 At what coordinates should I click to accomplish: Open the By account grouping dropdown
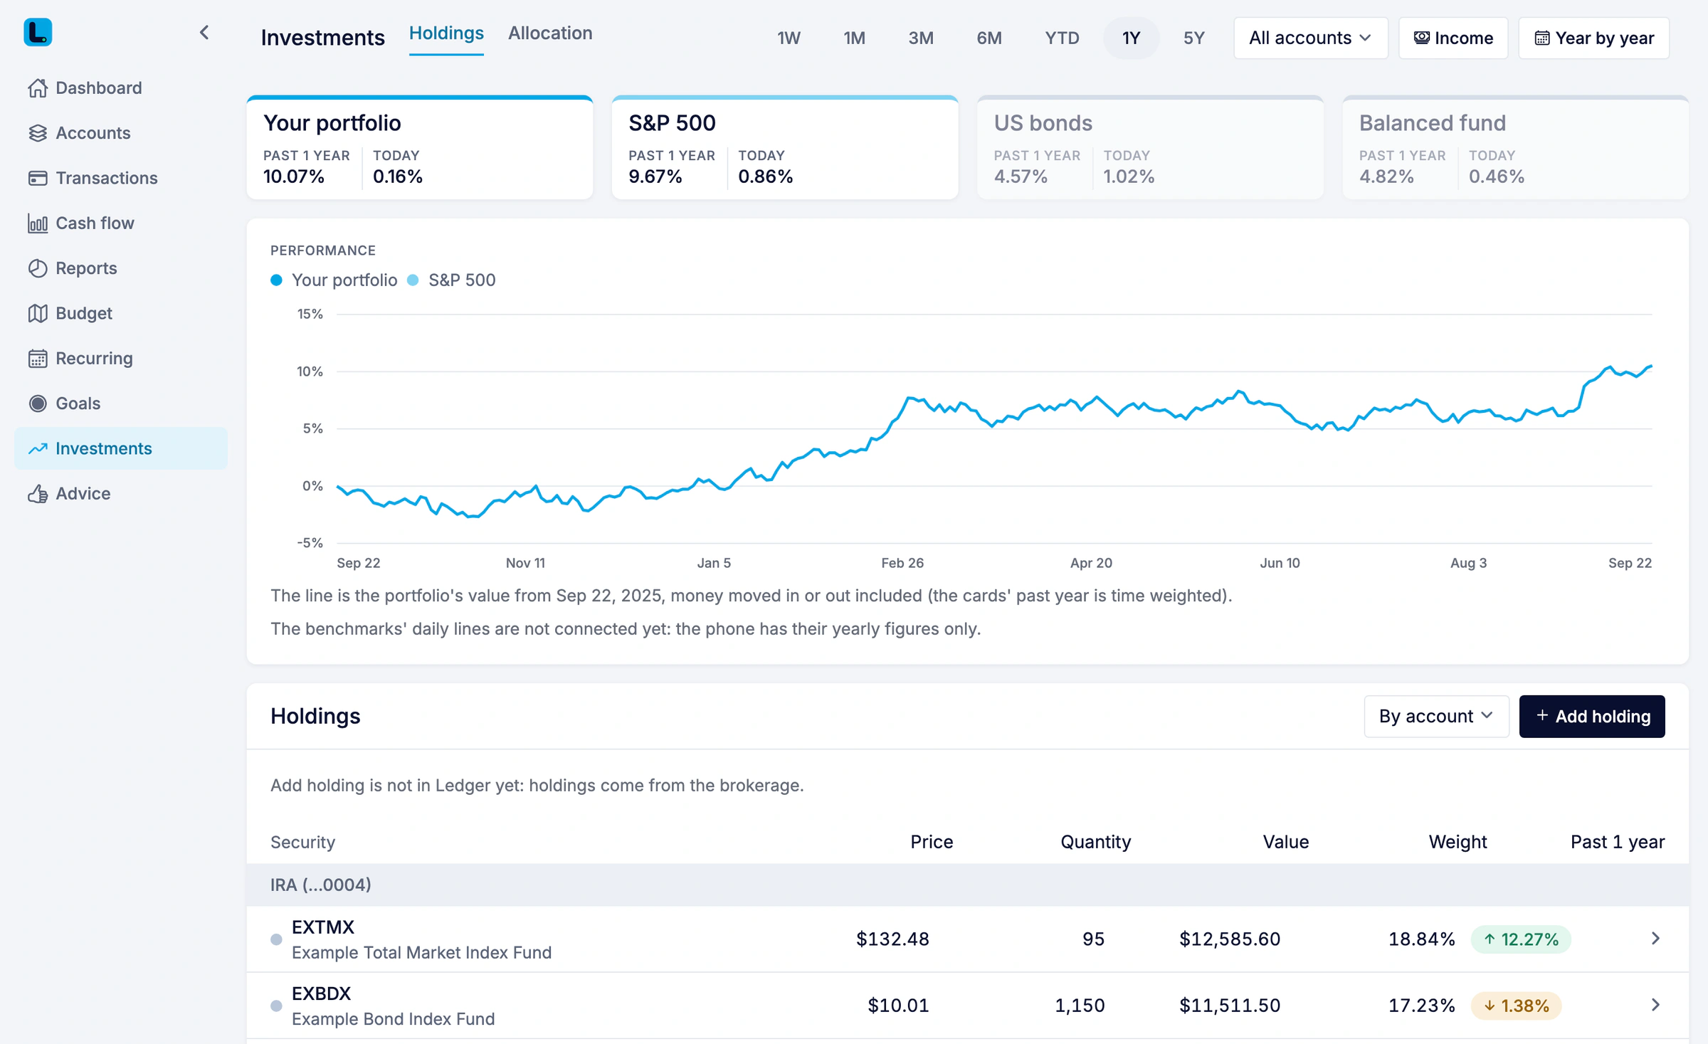(x=1436, y=716)
